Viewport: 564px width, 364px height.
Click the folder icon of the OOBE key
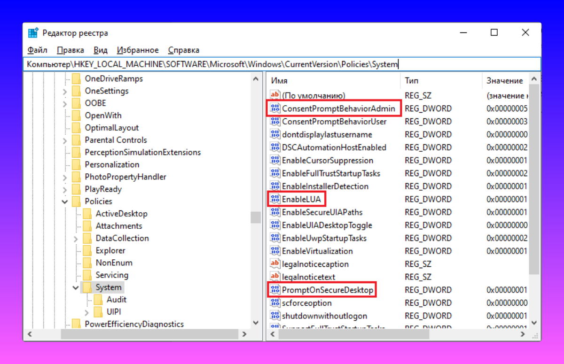(x=76, y=103)
